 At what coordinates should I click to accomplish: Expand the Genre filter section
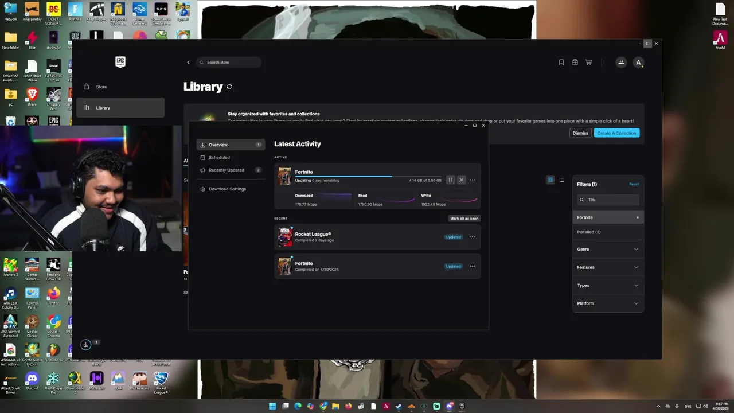pos(608,249)
